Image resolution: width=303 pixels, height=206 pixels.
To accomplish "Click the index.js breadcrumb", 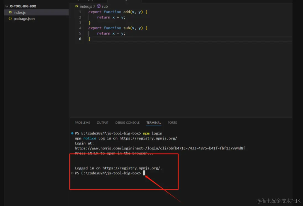I will (86, 6).
